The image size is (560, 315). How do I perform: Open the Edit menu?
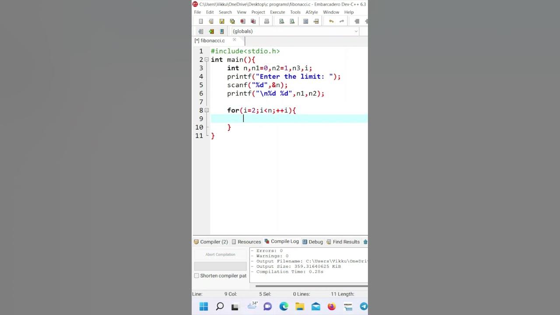(x=210, y=12)
